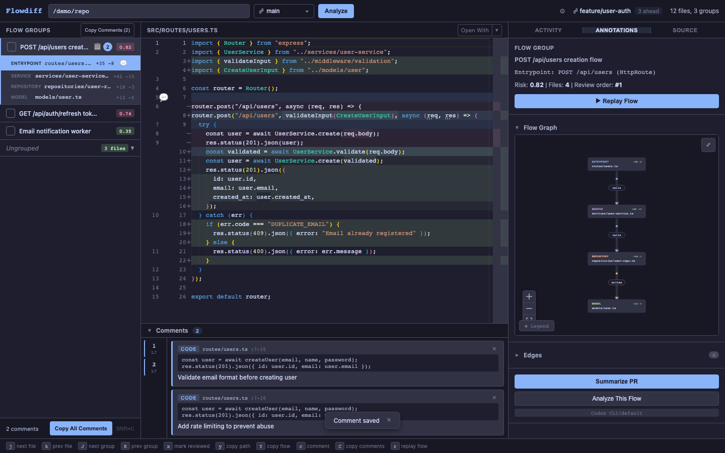Image resolution: width=725 pixels, height=453 pixels.
Task: Click the 'replay flow' shortcut hint
Action: 409,446
